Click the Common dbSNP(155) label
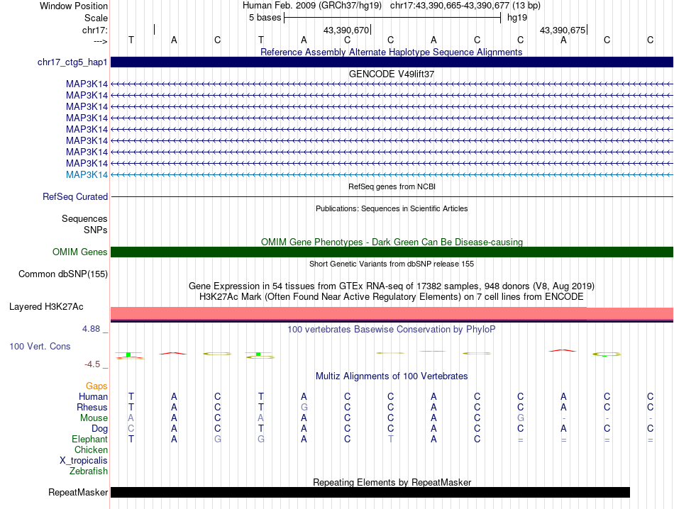 point(62,274)
